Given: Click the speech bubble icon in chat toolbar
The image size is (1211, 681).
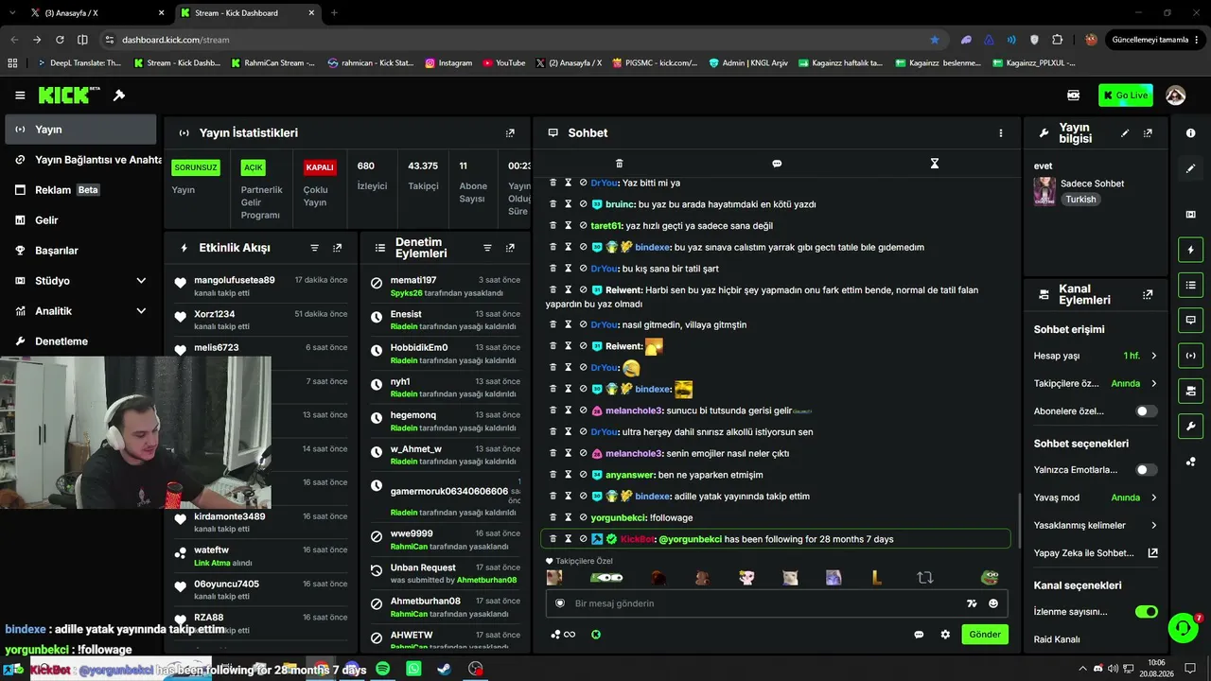Looking at the screenshot, I should [x=777, y=164].
